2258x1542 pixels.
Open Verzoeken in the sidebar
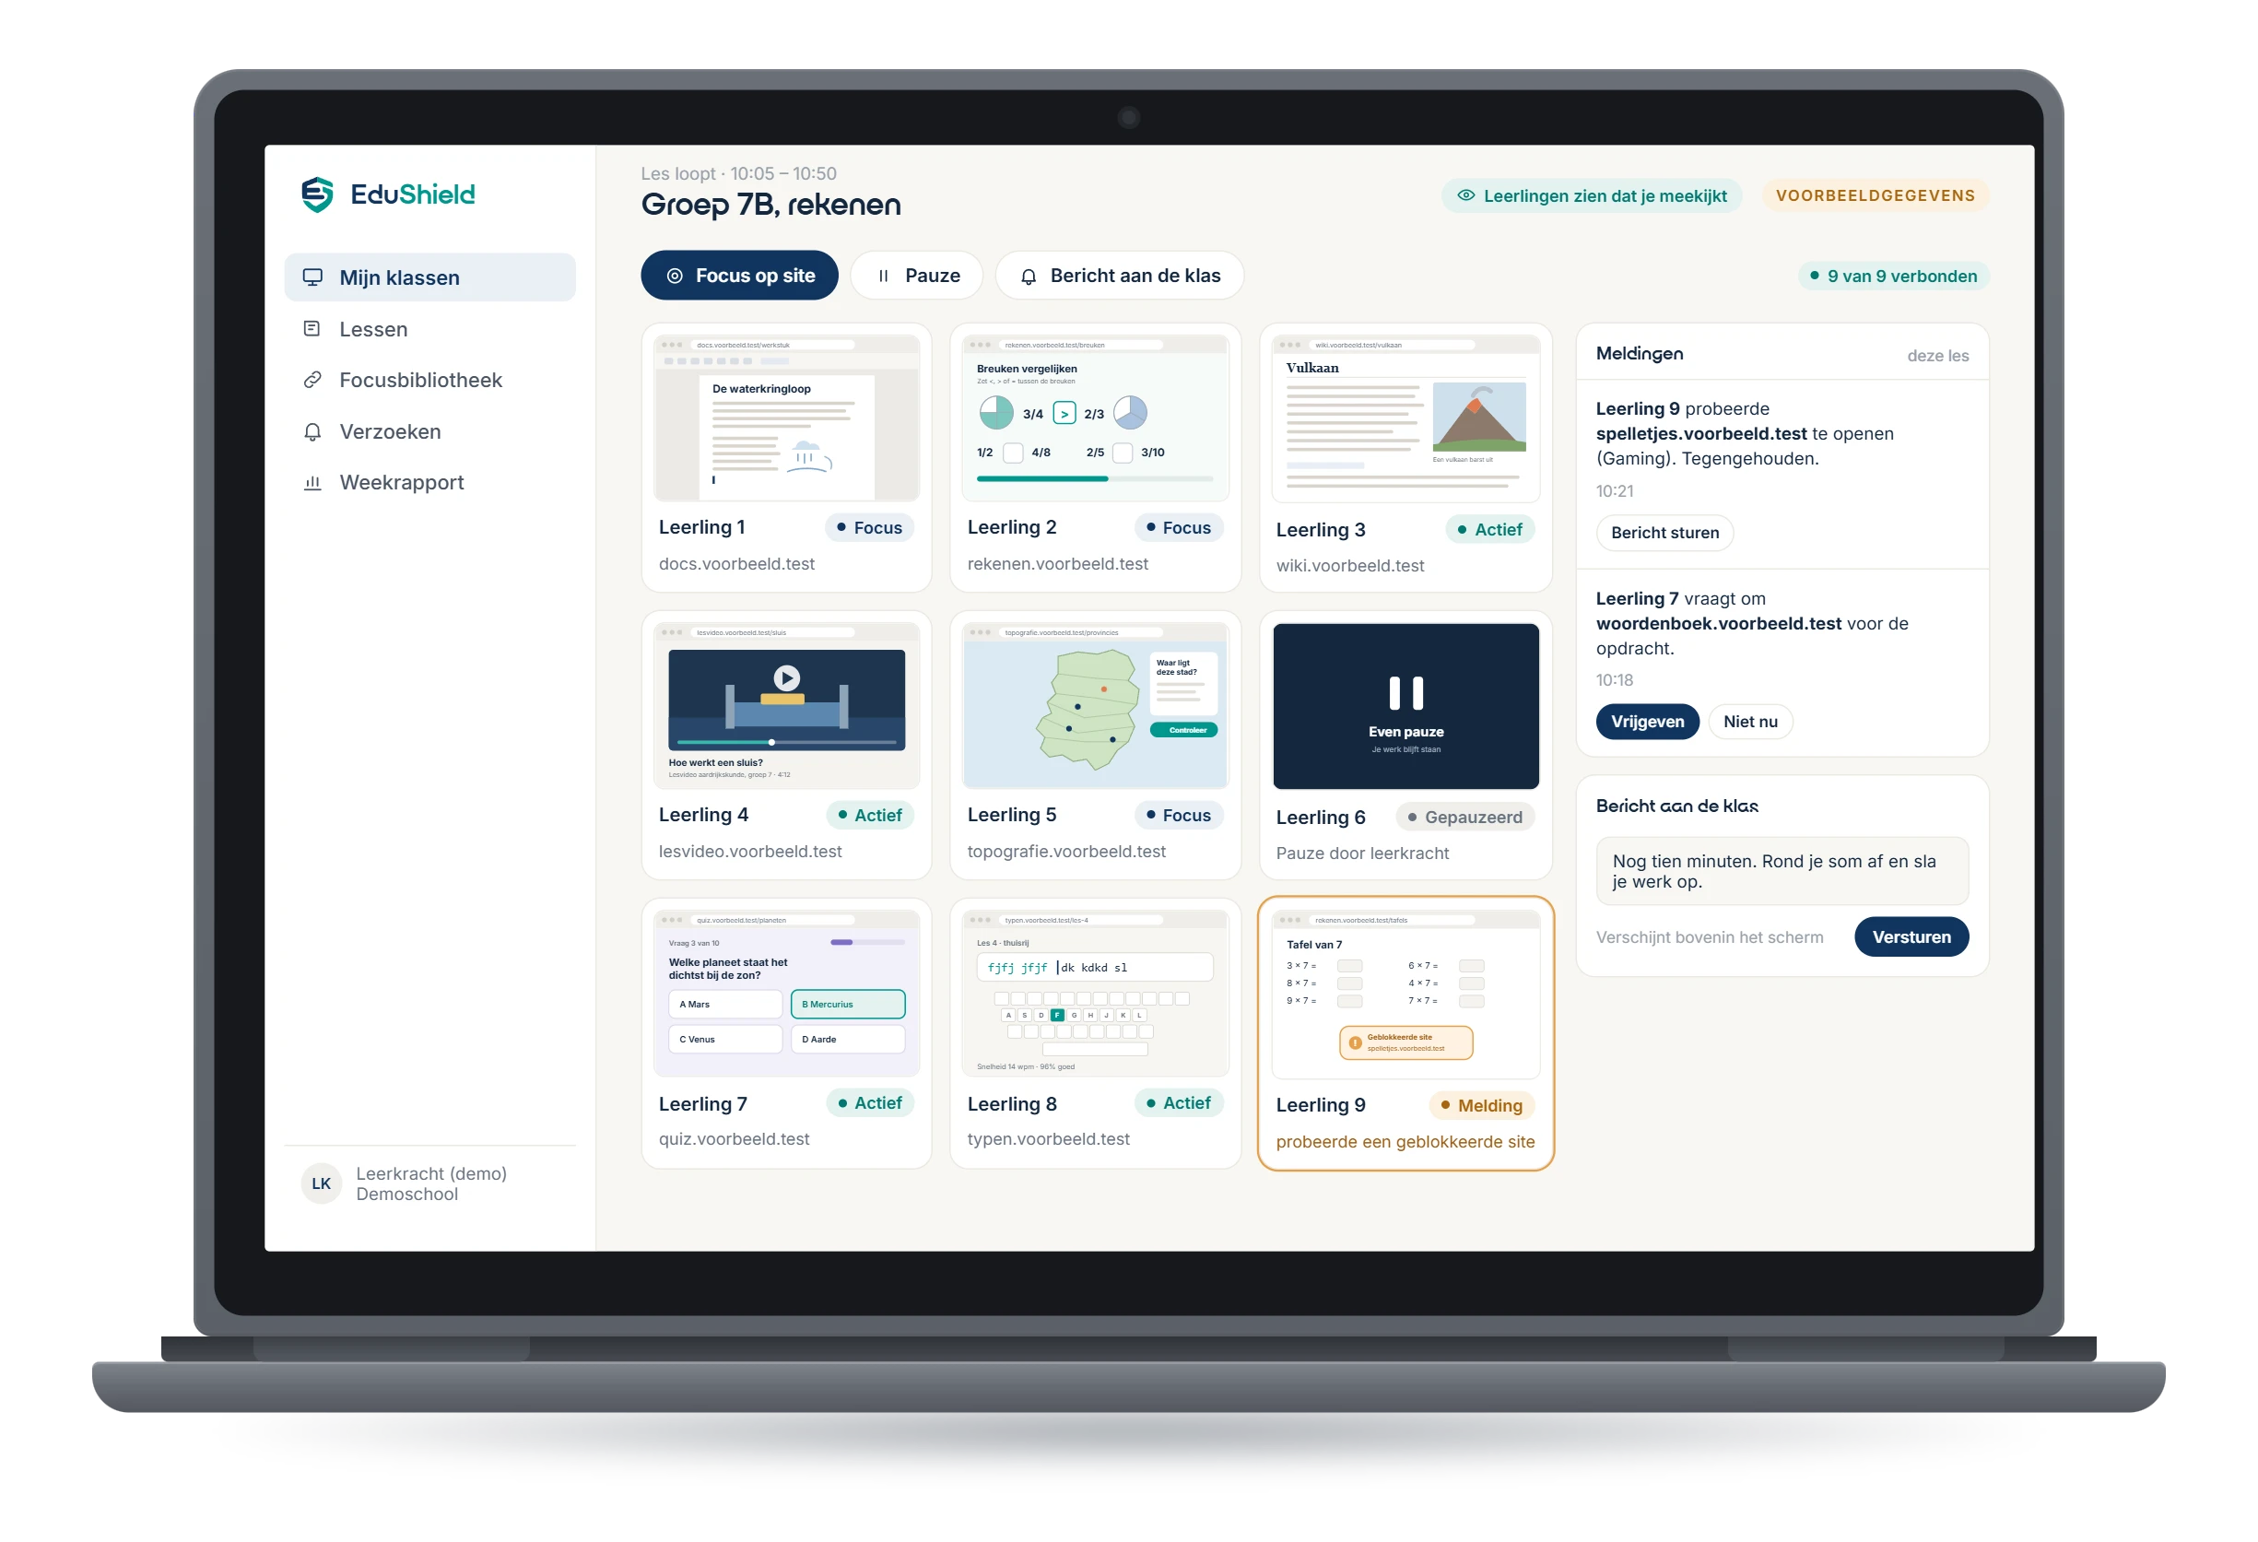tap(429, 431)
